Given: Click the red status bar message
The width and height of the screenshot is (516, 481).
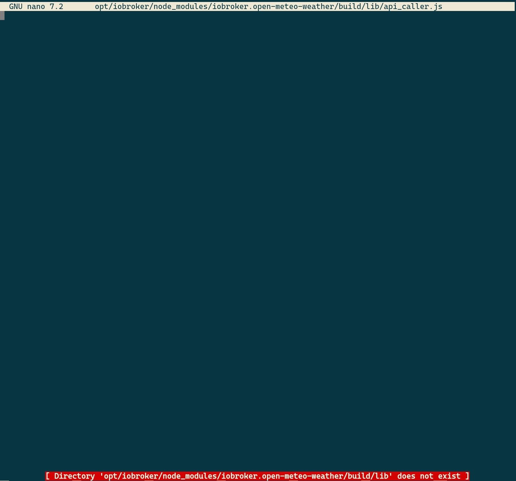Looking at the screenshot, I should [x=258, y=476].
